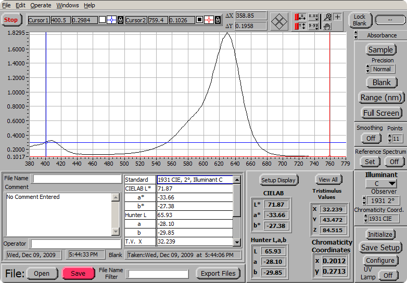Click the Cursor1 color swatch
The height and width of the screenshot is (283, 407).
[102, 20]
